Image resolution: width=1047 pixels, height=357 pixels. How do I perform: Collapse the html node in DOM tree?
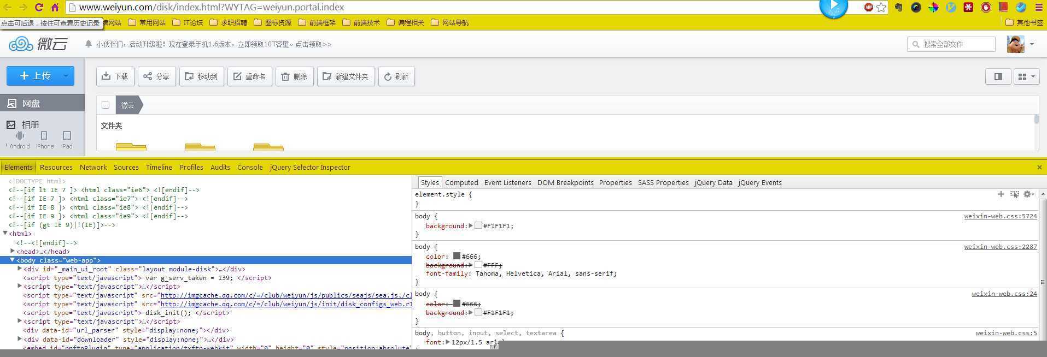click(x=5, y=233)
